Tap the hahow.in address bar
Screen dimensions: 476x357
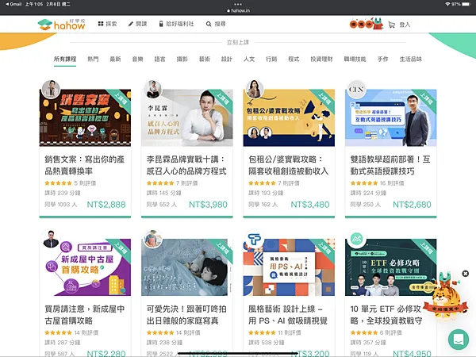238,10
